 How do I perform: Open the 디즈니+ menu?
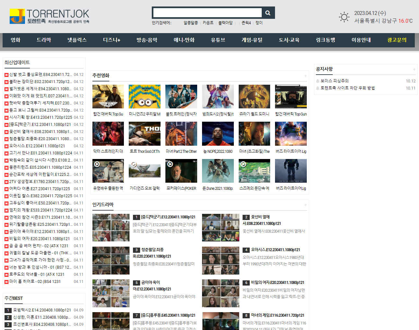pyautogui.click(x=112, y=40)
